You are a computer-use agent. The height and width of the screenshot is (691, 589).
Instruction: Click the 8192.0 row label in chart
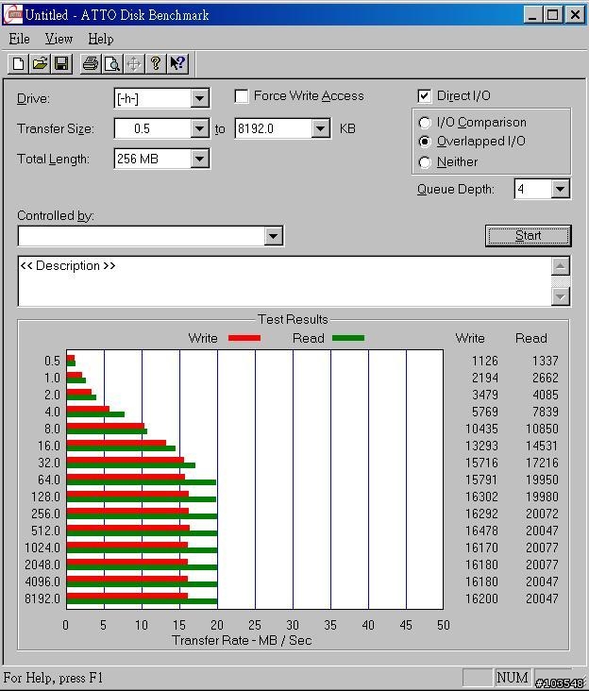pyautogui.click(x=42, y=598)
